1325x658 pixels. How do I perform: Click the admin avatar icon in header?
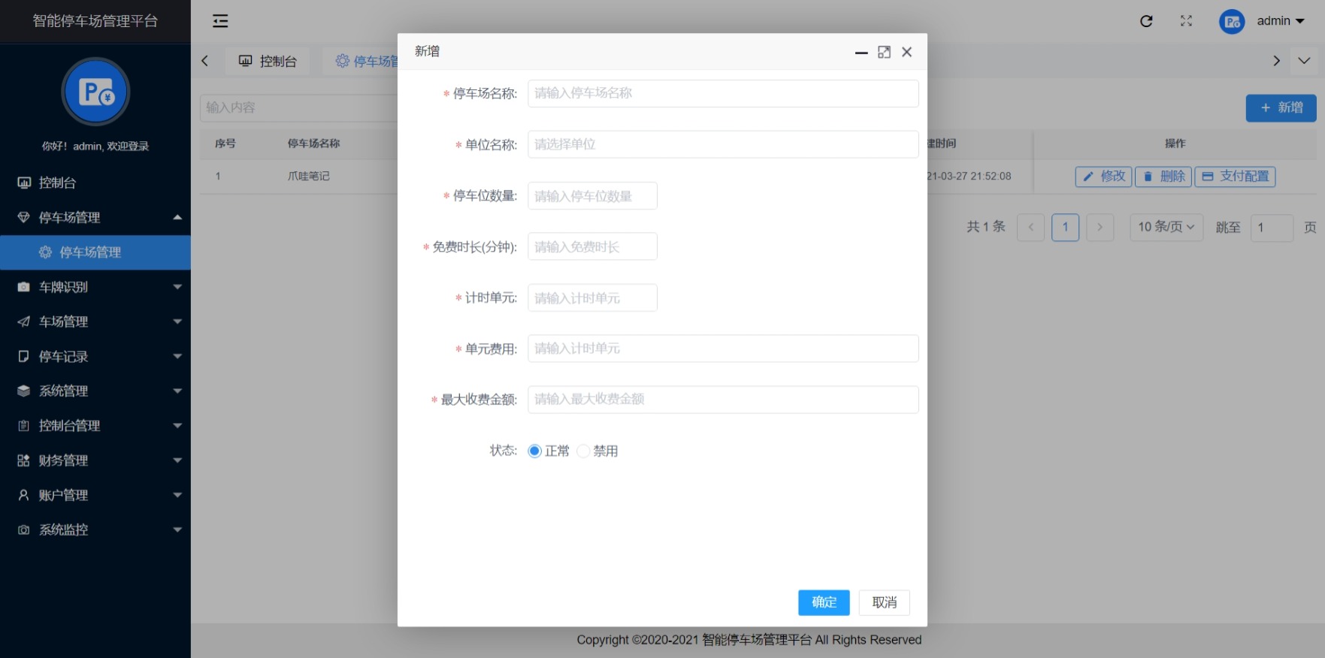point(1232,22)
